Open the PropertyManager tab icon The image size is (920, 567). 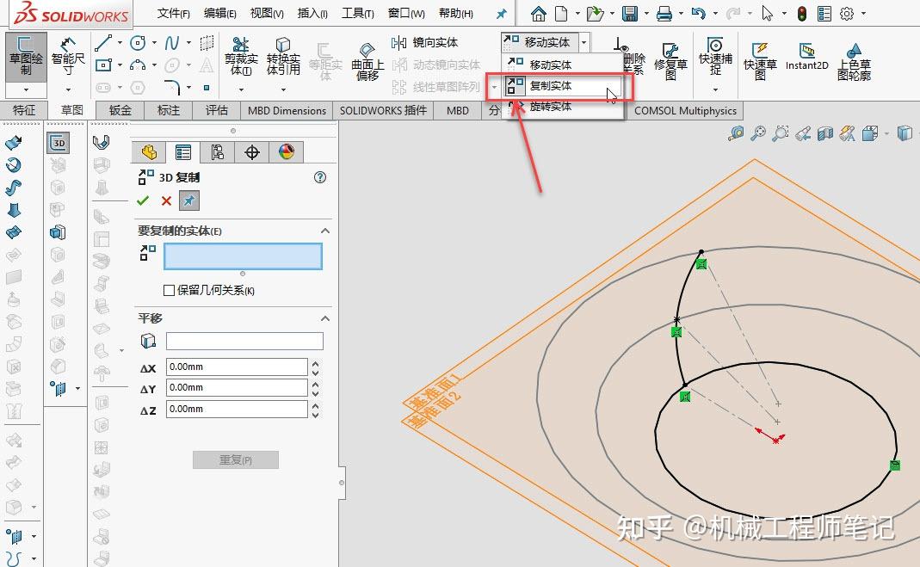pos(183,152)
